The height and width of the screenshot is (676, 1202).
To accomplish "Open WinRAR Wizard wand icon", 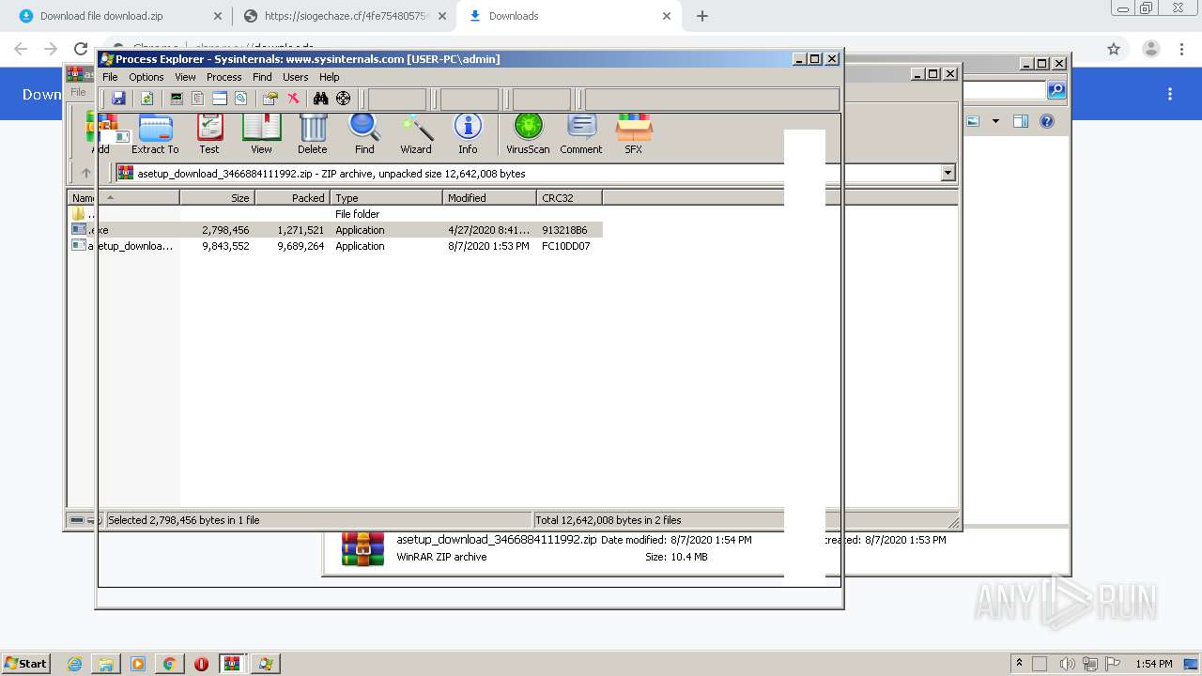I will [416, 133].
